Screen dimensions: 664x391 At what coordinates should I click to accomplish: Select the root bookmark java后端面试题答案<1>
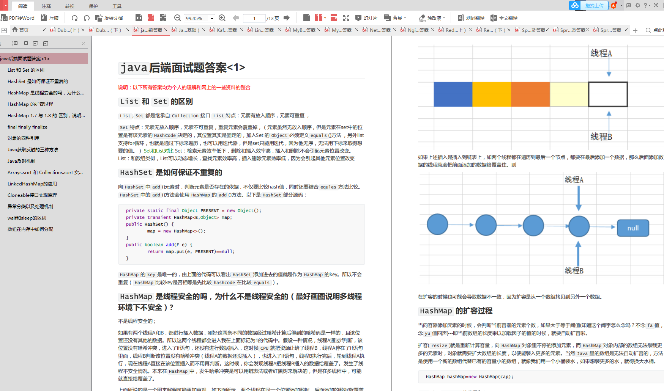pos(44,58)
